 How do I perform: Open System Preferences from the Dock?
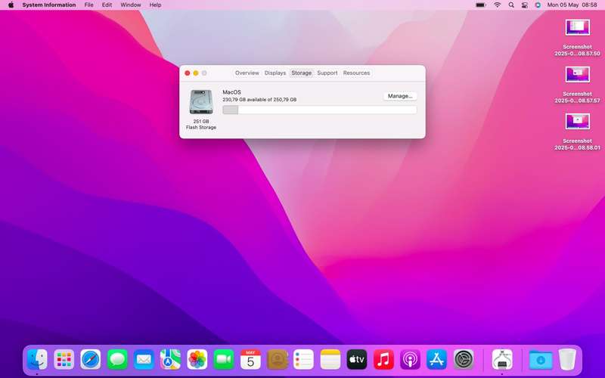(x=464, y=360)
